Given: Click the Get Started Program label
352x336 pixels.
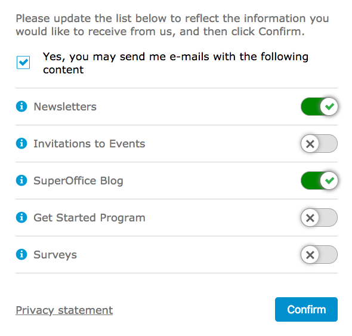Looking at the screenshot, I should pos(89,218).
